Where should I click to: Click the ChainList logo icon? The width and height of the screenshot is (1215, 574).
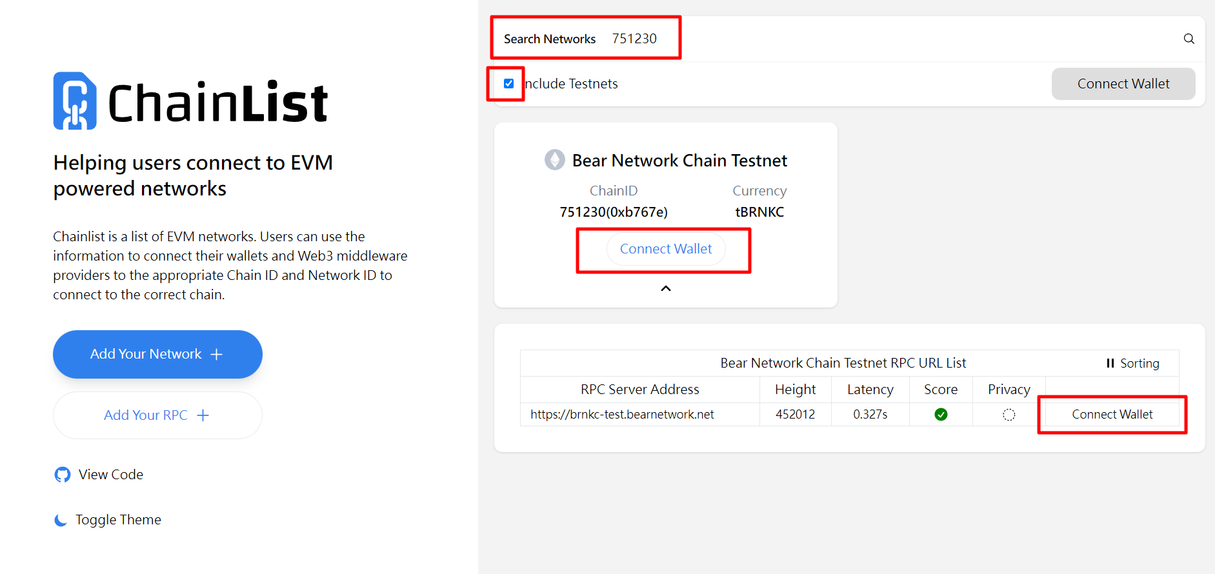(x=75, y=101)
